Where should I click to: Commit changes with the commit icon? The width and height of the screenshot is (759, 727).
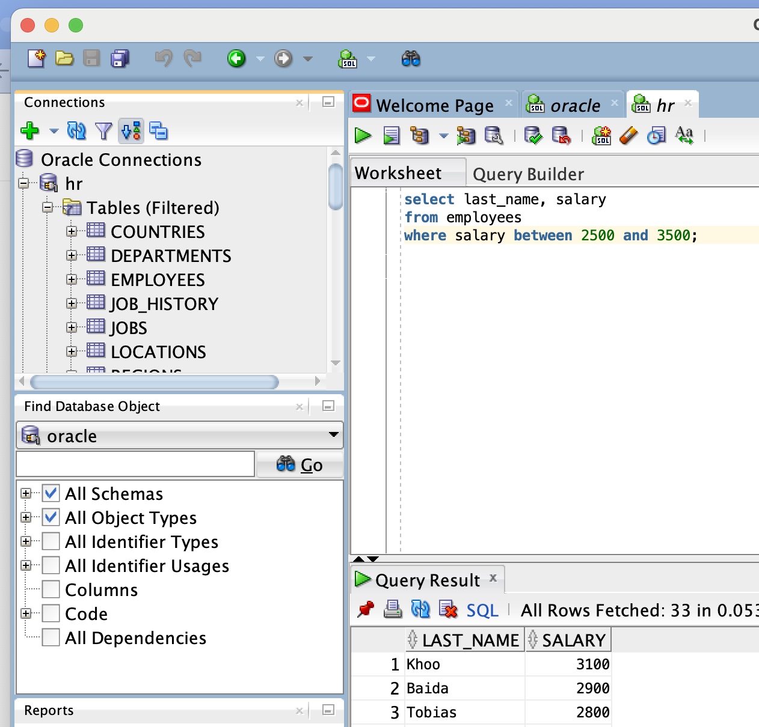pyautogui.click(x=533, y=136)
